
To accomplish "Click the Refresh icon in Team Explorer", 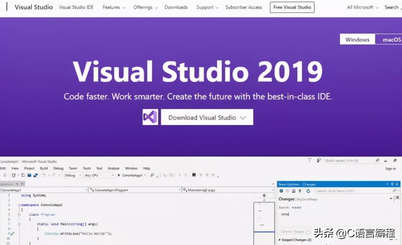I will 308,191.
